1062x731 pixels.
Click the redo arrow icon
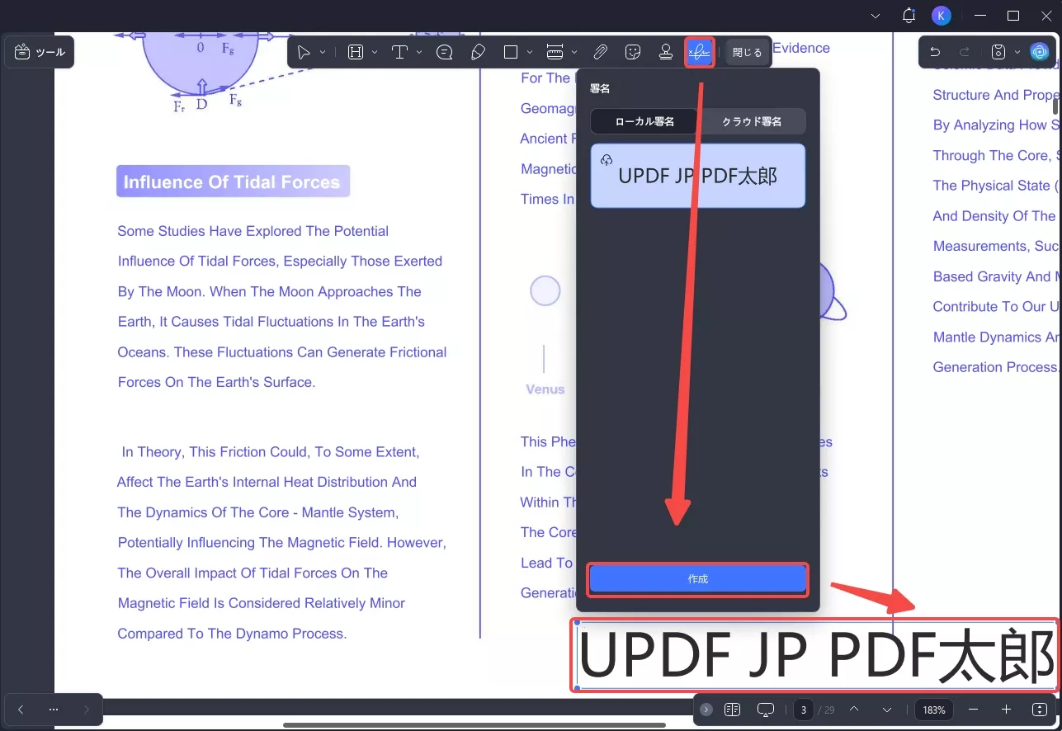[x=965, y=52]
